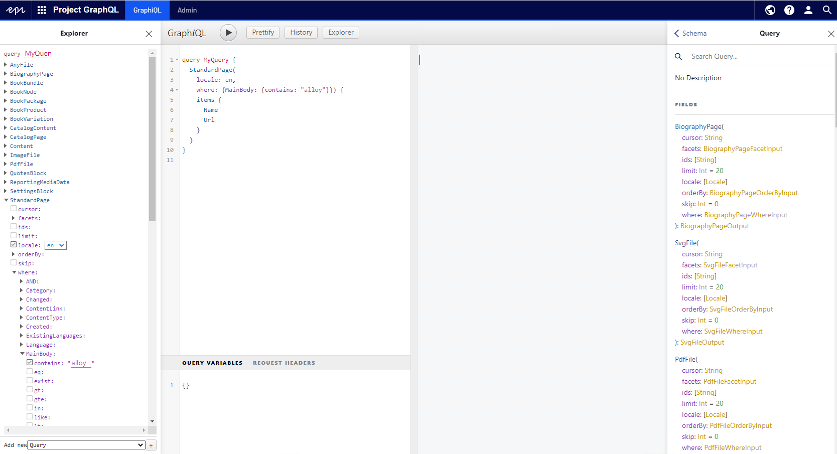837x454 pixels.
Task: Open the apps grid menu
Action: pyautogui.click(x=42, y=10)
